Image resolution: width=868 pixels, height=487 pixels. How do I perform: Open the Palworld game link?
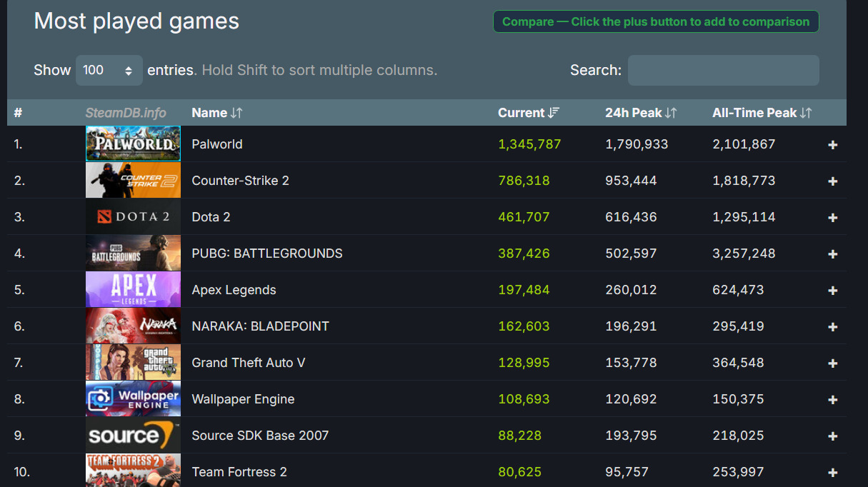217,144
